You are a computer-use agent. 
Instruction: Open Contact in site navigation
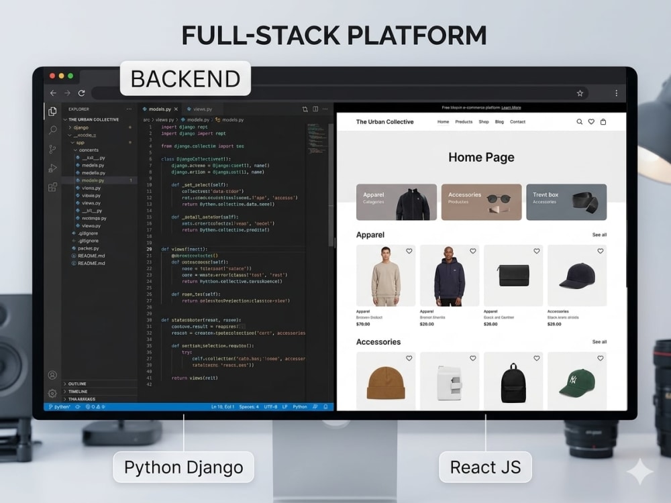pos(517,122)
